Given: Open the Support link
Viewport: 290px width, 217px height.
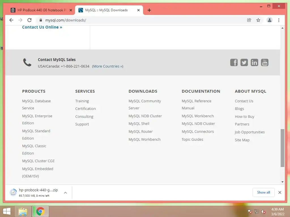Looking at the screenshot, I should pyautogui.click(x=82, y=124).
